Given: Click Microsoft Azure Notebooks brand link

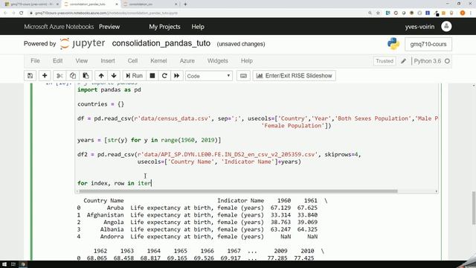Looking at the screenshot, I should pyautogui.click(x=59, y=27).
